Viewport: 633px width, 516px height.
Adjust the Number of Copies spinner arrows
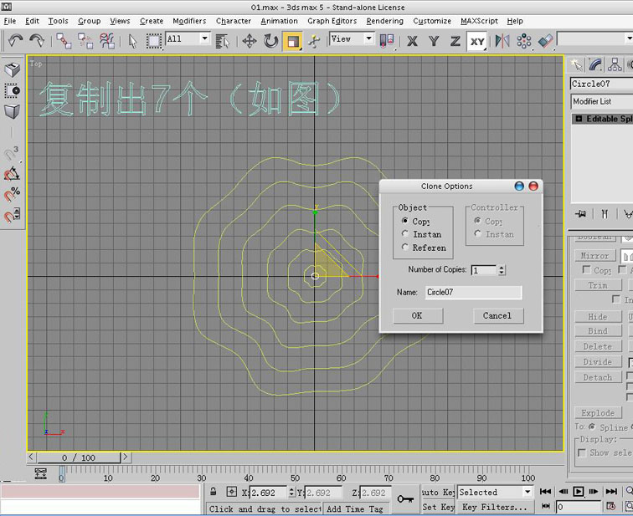click(502, 269)
